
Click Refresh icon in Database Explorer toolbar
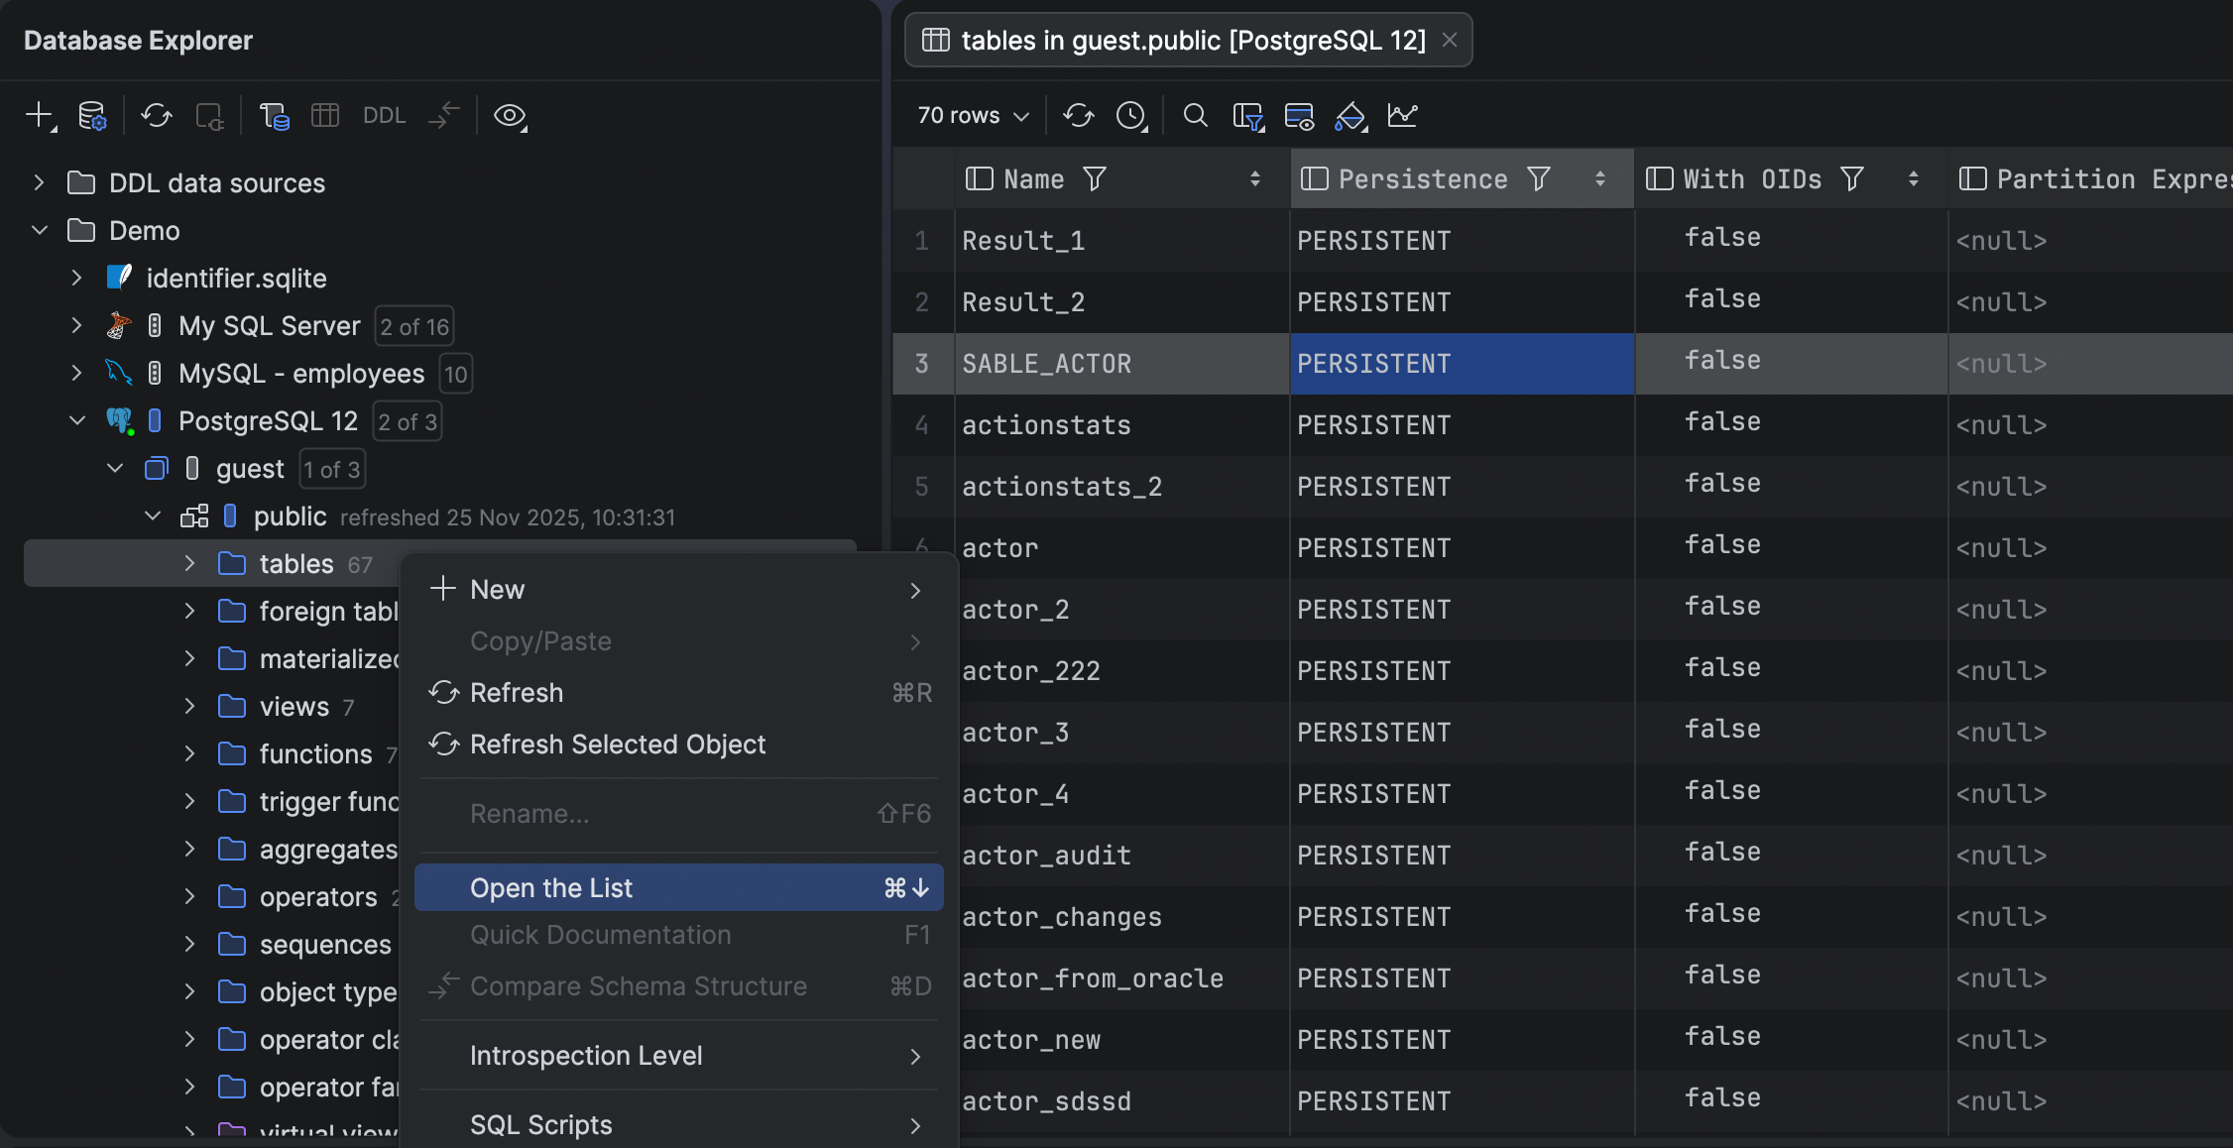tap(156, 115)
